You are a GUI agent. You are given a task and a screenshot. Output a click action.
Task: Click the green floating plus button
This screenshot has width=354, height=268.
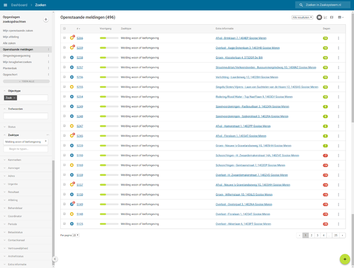pyautogui.click(x=345, y=259)
